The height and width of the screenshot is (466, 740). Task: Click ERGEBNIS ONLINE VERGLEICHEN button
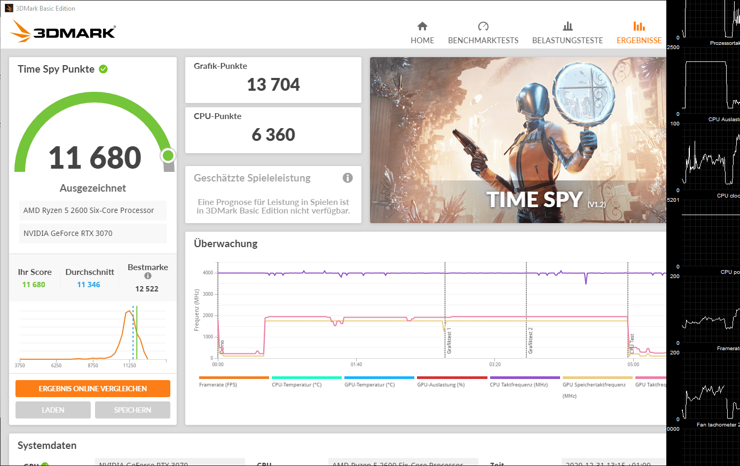(x=93, y=389)
